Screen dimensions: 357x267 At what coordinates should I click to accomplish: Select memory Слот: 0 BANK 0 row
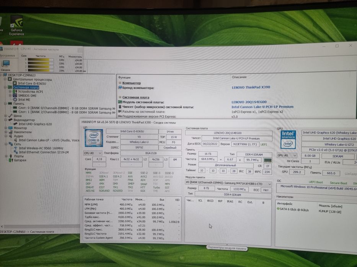[x=67, y=108]
